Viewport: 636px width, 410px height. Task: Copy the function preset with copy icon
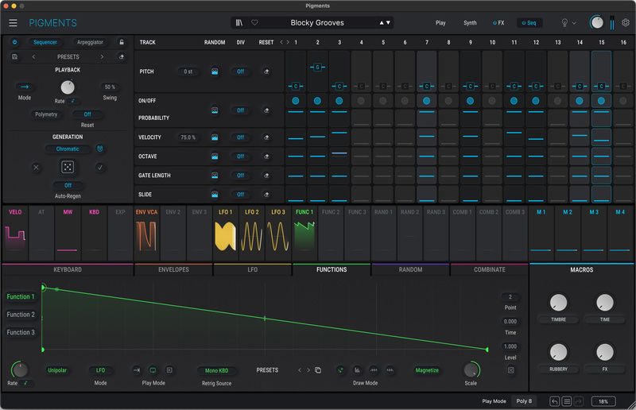tap(318, 369)
